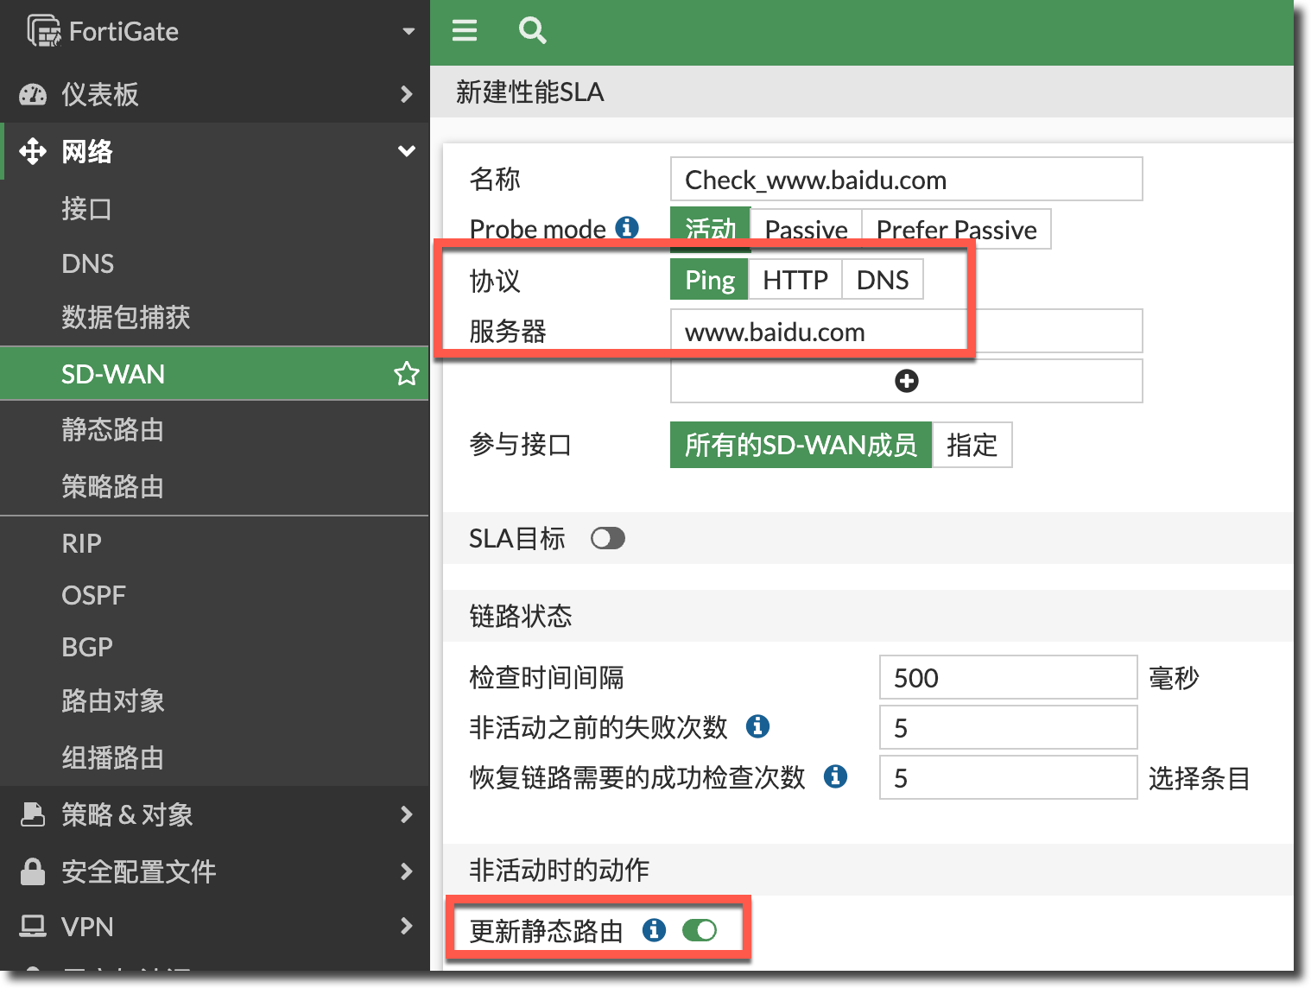Click the star icon next to SD-WAN
The height and width of the screenshot is (988, 1311).
tap(406, 374)
